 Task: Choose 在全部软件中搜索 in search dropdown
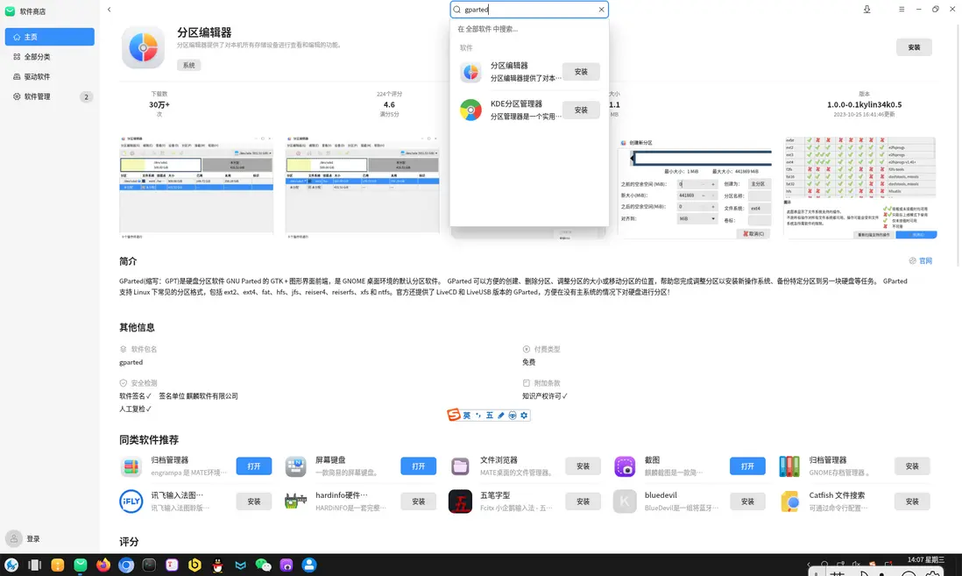coord(488,29)
